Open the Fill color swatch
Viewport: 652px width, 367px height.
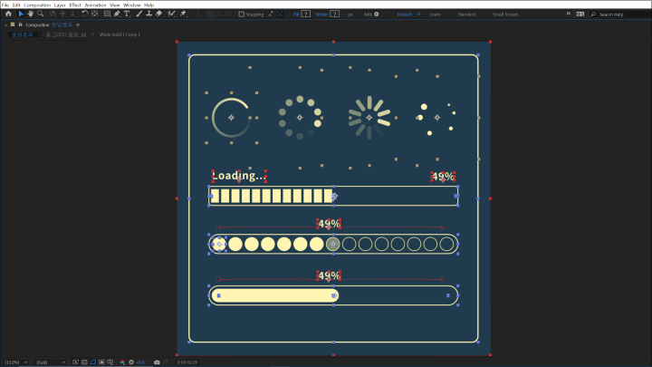tap(306, 14)
